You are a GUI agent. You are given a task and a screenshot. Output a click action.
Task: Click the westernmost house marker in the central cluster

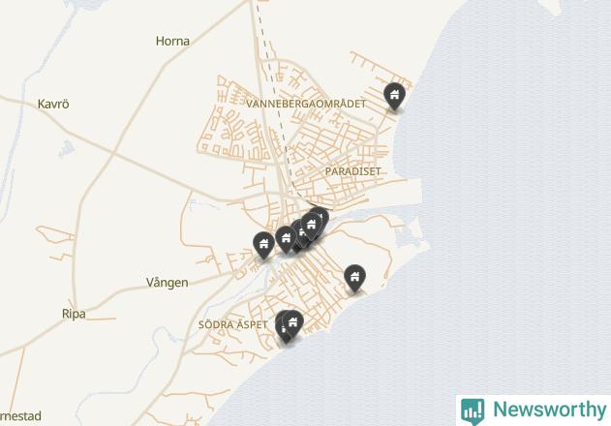point(263,244)
